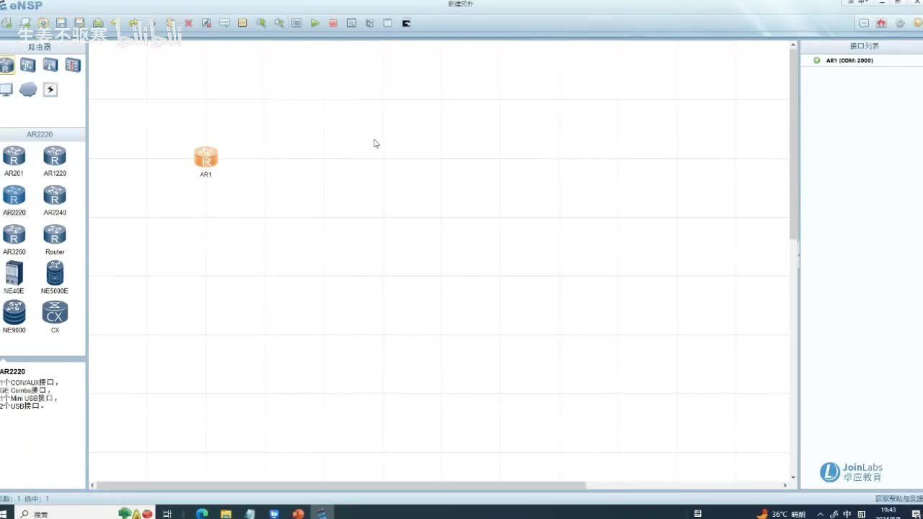Click the yellow palette rectangle tool
This screenshot has height=519, width=923.
pyautogui.click(x=242, y=23)
